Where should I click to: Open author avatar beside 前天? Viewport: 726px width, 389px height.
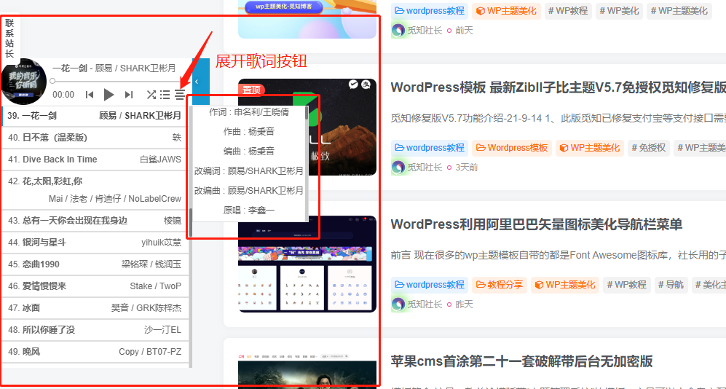pyautogui.click(x=398, y=31)
